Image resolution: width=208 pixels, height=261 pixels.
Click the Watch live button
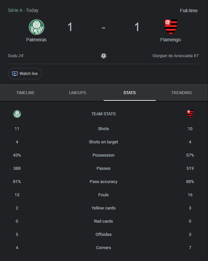point(25,74)
